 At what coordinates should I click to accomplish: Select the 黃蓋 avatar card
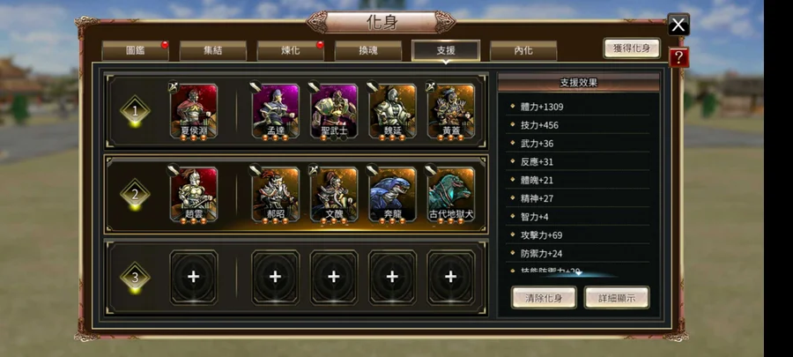tap(451, 112)
